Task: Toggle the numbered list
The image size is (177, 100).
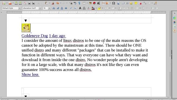Action: 113,8
